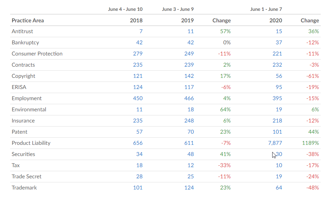Screen dimensions: 335x202
Task: Click the Copyright 2020 count 56
Action: click(x=279, y=76)
